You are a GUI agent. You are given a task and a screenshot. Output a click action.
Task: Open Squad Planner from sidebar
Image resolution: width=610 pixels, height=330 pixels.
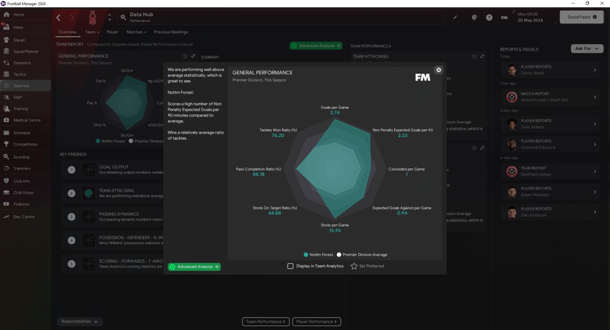click(25, 52)
